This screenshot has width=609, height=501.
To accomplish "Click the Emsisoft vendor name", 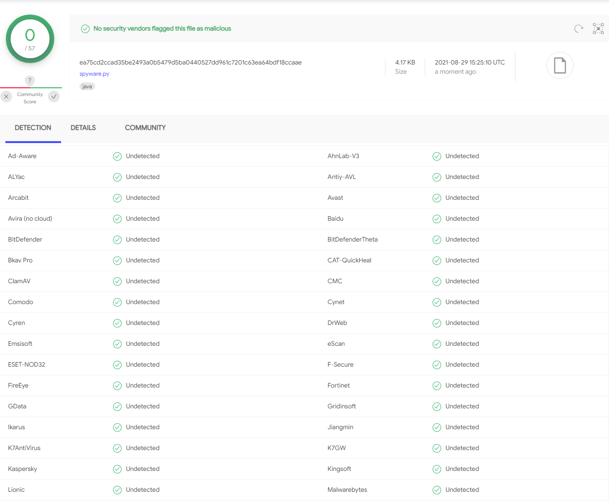I will [x=20, y=344].
